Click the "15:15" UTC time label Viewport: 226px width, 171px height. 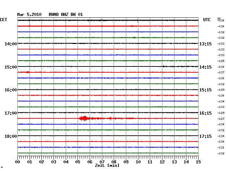205,90
